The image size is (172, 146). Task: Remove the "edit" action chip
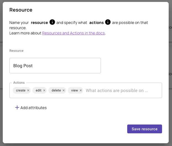click(x=44, y=90)
